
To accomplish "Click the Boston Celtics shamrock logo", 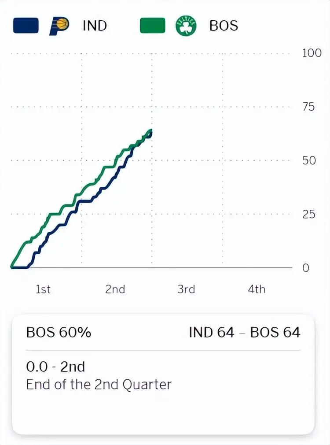I will pyautogui.click(x=186, y=26).
